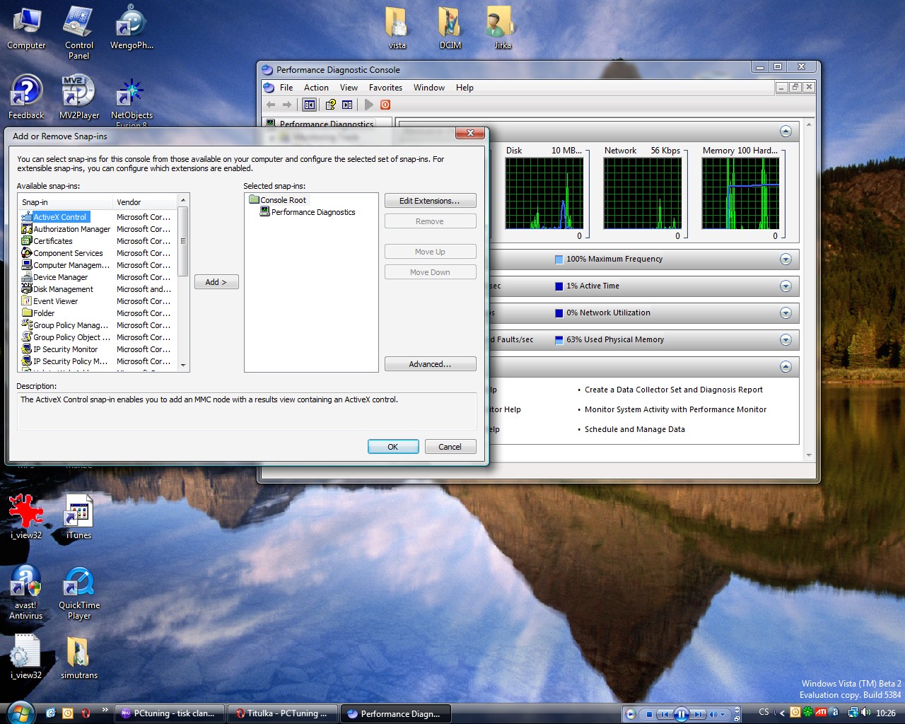
Task: Select the vista folder on the desktop
Action: pyautogui.click(x=397, y=28)
